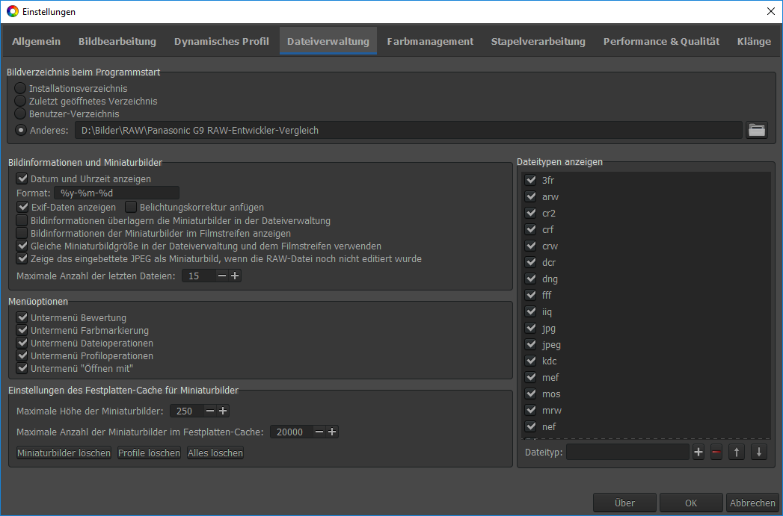The image size is (783, 516).
Task: Click the OK button
Action: click(x=691, y=503)
